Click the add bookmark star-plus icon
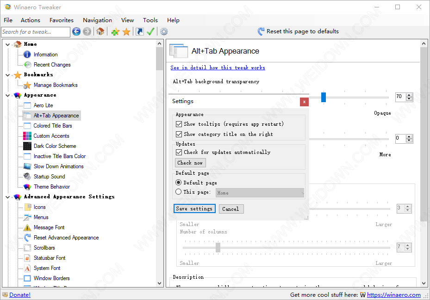430x300 pixels. [115, 32]
